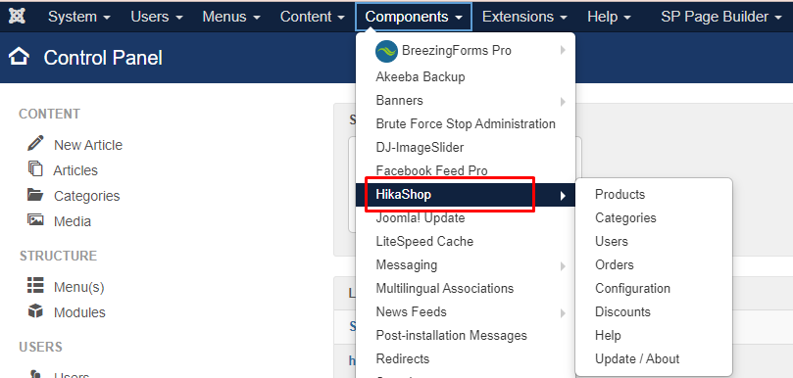Open the Modules sidebar link
793x378 pixels.
(x=80, y=312)
